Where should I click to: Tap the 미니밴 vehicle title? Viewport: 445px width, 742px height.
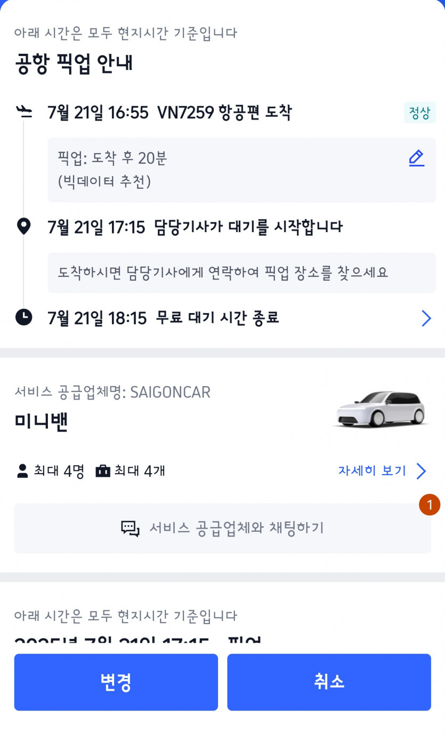click(41, 422)
